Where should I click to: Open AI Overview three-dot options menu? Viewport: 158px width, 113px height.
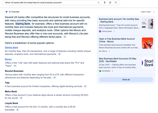(154, 12)
